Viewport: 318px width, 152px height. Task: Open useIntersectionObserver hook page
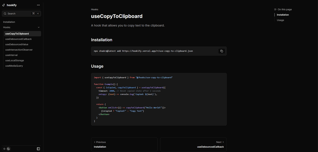click(19, 50)
